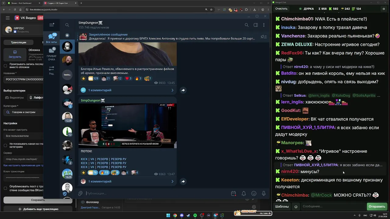The image size is (390, 219).
Task: Upload a cover with Загрузить button
Action: (x=15, y=54)
